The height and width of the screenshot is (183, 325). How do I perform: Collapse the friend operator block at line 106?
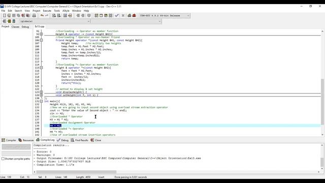point(42,40)
